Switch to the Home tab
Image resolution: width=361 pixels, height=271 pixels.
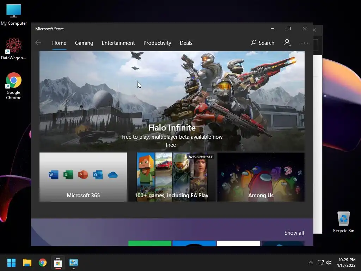59,43
